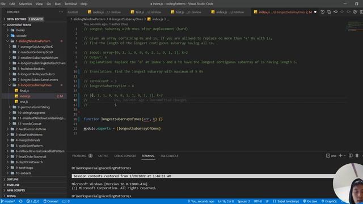This screenshot has height=204, width=363.
Task: Click LF end-of-line setting
Action: point(267,201)
